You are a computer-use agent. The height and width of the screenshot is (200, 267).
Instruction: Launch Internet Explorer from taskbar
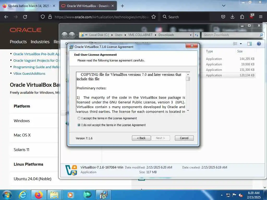click(x=22, y=195)
